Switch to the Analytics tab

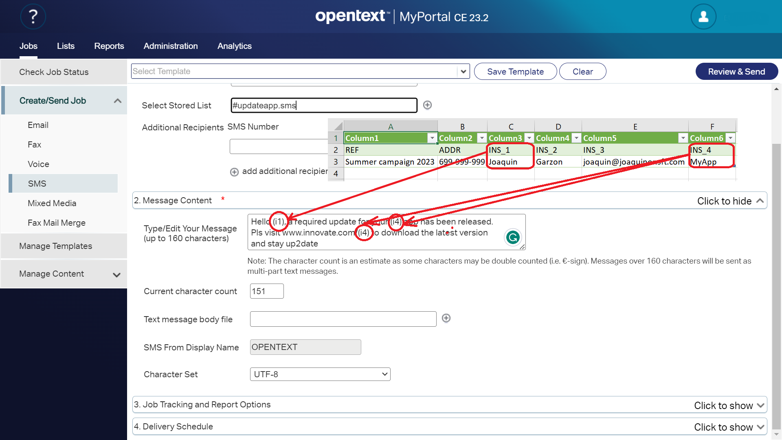point(234,46)
